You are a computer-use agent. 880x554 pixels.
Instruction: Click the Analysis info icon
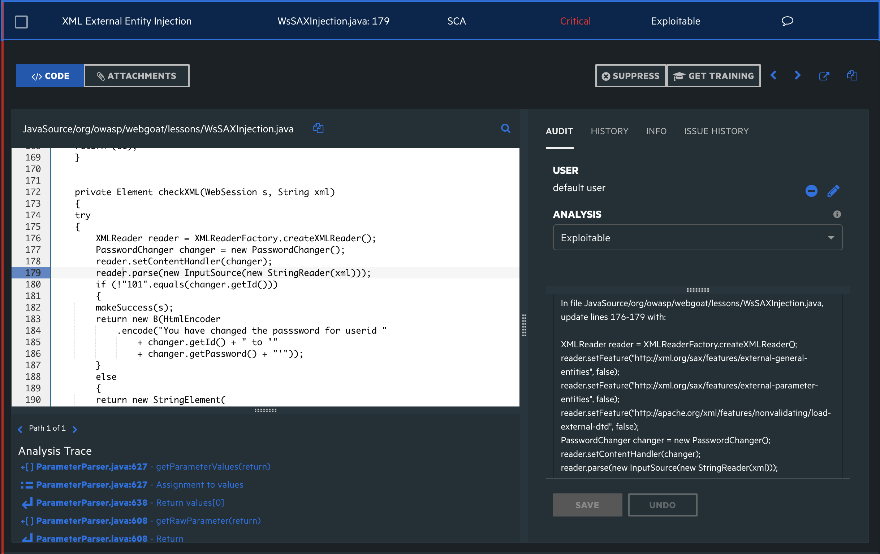[837, 214]
